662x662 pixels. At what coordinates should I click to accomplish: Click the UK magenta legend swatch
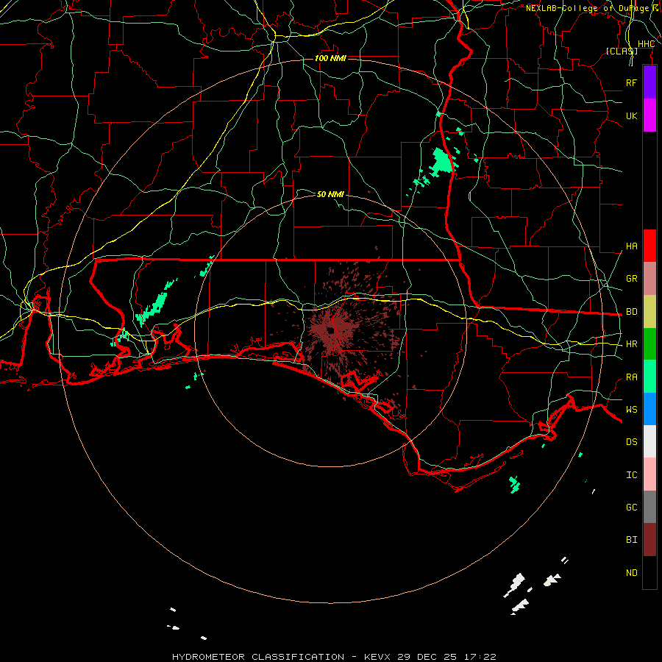pyautogui.click(x=649, y=115)
